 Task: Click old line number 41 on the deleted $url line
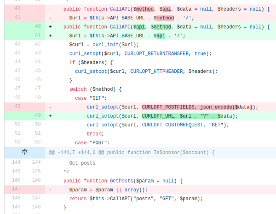[x=17, y=18]
